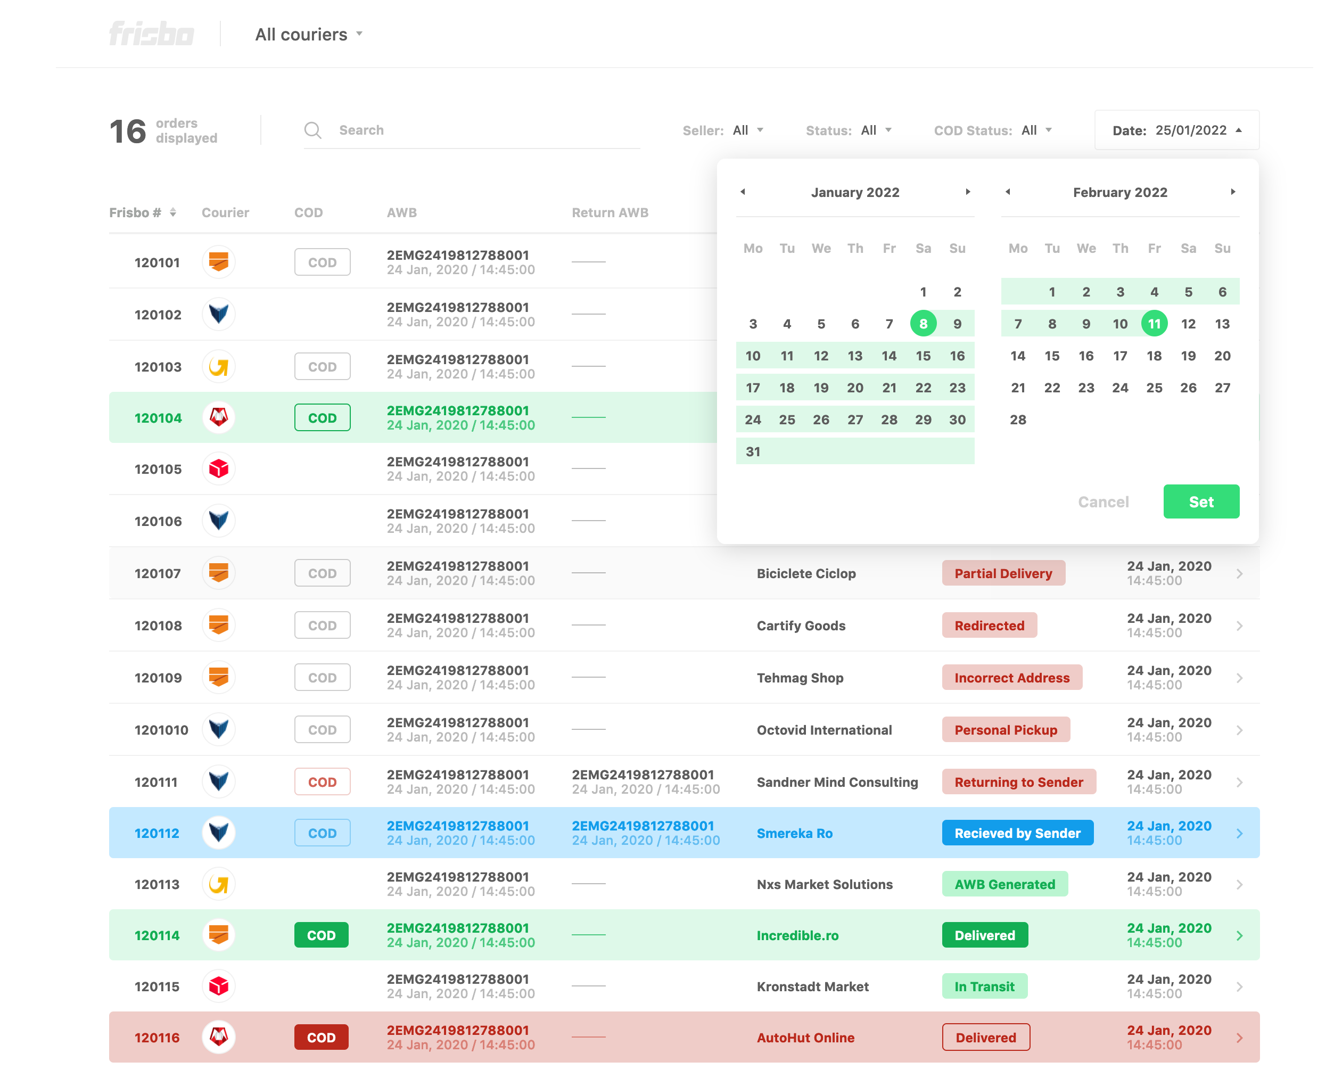This screenshot has height=1086, width=1334.
Task: Click order number 120105
Action: pyautogui.click(x=158, y=469)
